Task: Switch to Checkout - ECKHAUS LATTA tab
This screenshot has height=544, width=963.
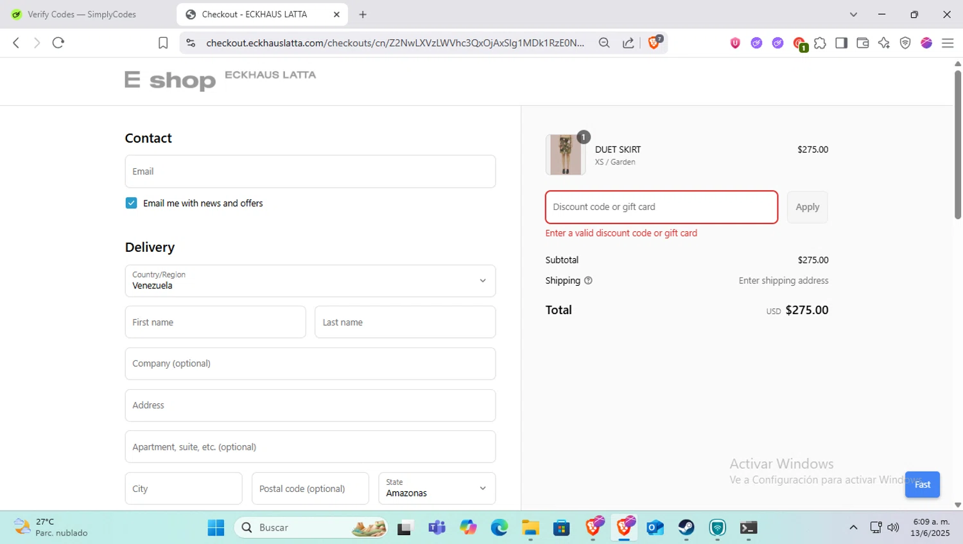Action: point(262,14)
